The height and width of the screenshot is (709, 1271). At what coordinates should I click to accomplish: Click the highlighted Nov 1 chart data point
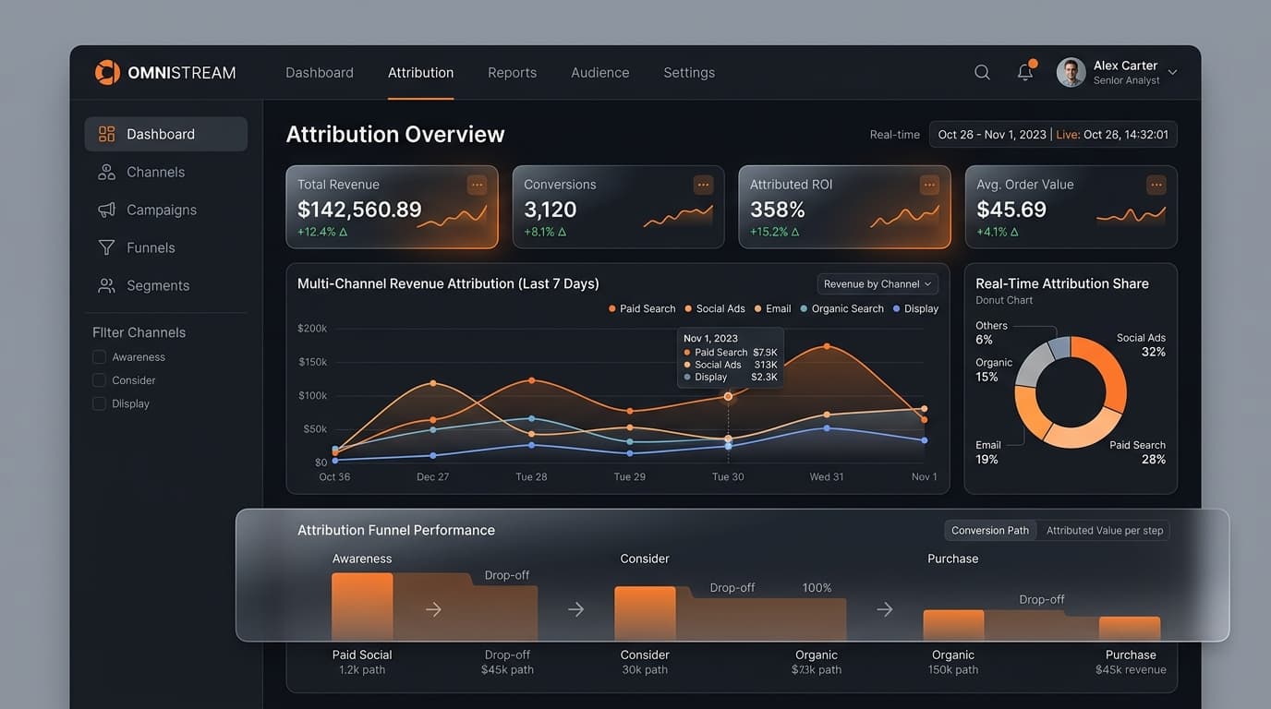pos(728,396)
